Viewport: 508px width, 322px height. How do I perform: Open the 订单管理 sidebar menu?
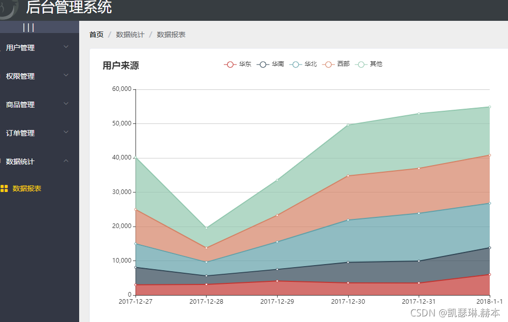(40, 133)
